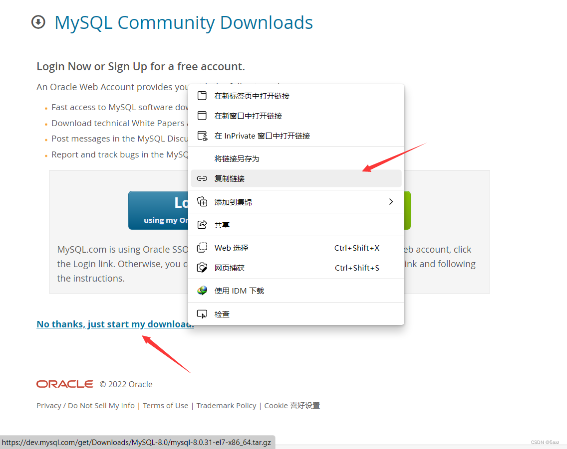Image resolution: width=567 pixels, height=449 pixels.
Task: Click the "An Oracle Web Account provides" sentence
Action: pyautogui.click(x=112, y=87)
